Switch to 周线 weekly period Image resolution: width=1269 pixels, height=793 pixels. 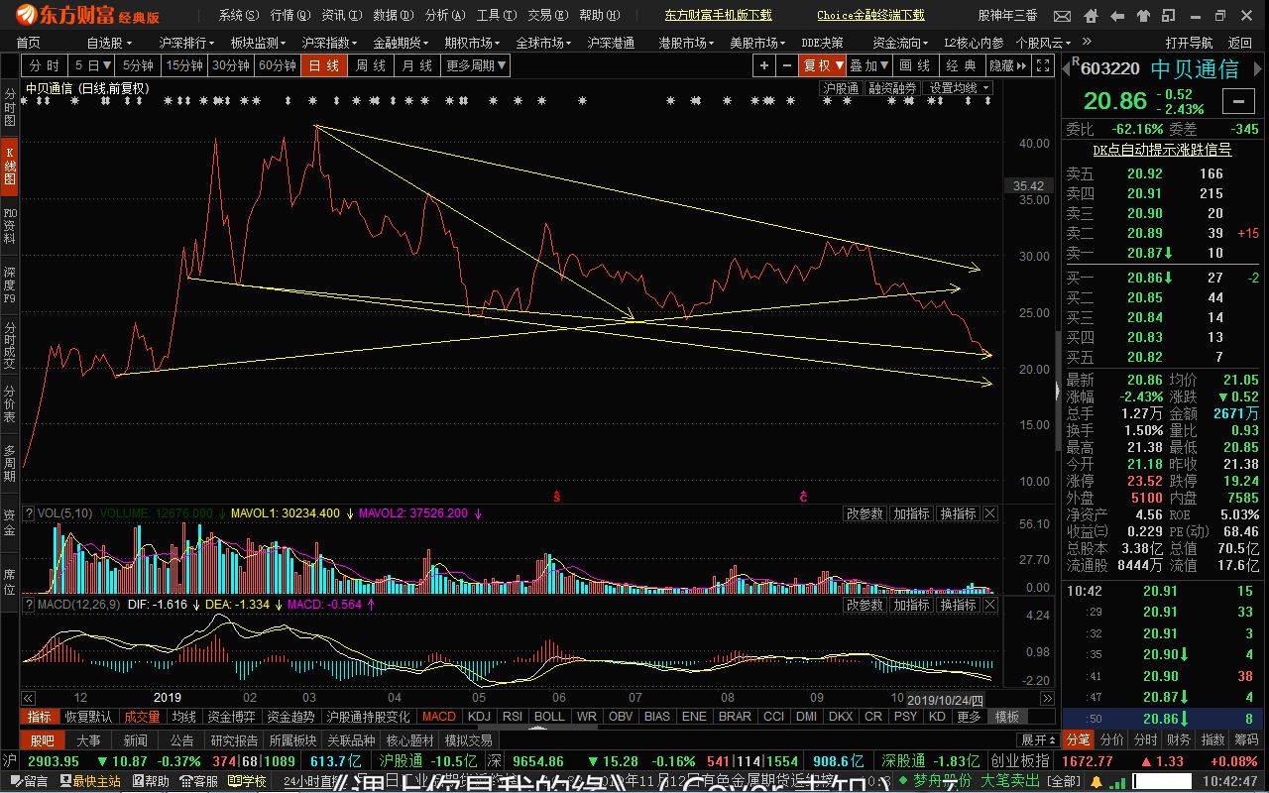click(371, 65)
